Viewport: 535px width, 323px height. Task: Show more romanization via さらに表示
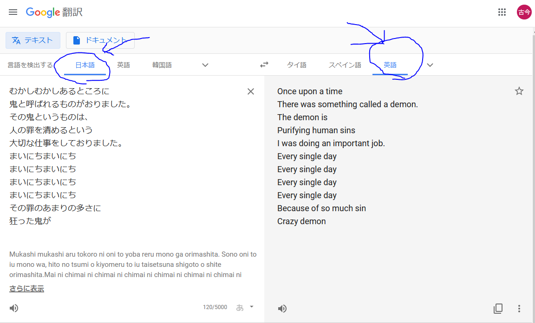point(26,289)
